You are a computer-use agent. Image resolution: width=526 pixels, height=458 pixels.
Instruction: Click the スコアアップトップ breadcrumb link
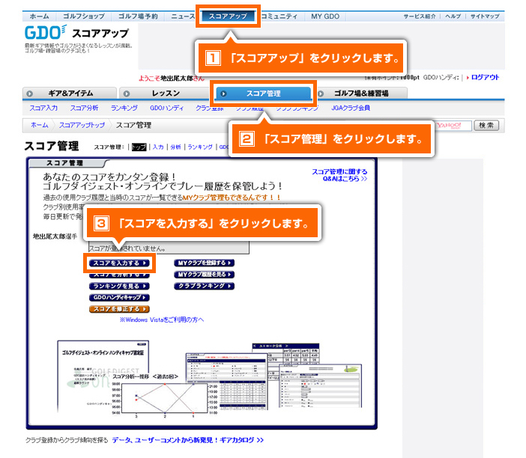point(82,125)
